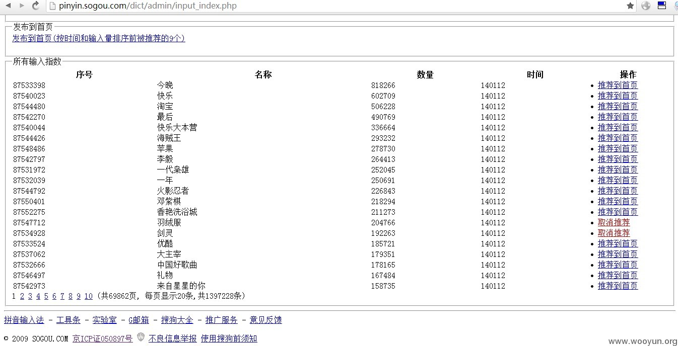The image size is (678, 346).
Task: Go to page 10 of results
Action: click(89, 296)
